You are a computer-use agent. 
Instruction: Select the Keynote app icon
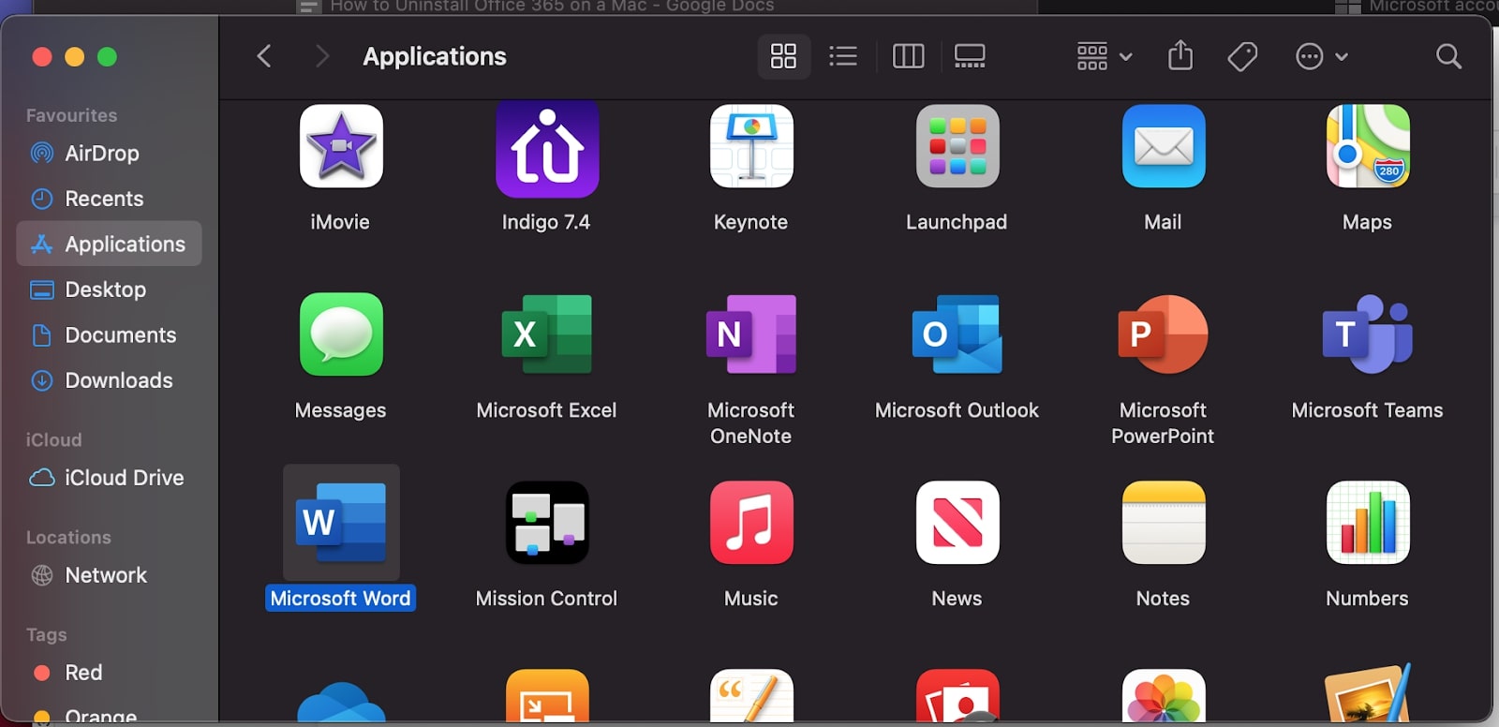pos(751,146)
